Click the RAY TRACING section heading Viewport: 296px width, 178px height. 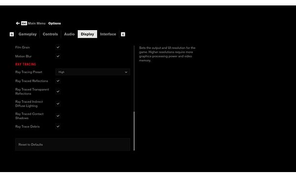click(26, 64)
